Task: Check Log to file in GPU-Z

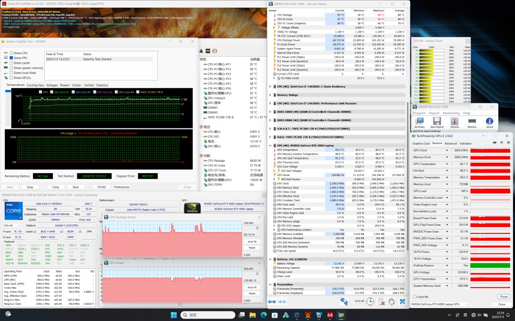Action: point(414,297)
